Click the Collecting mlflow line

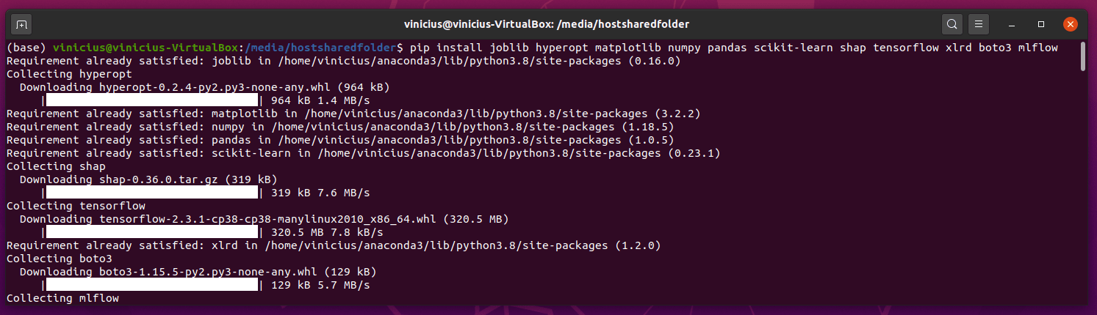click(x=62, y=298)
